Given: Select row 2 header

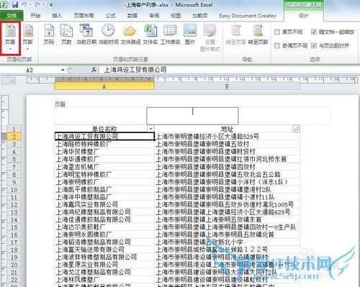Looking at the screenshot, I should [x=14, y=137].
